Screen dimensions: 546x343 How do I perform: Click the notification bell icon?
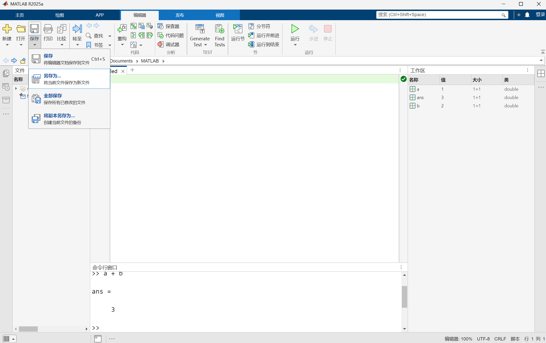527,15
